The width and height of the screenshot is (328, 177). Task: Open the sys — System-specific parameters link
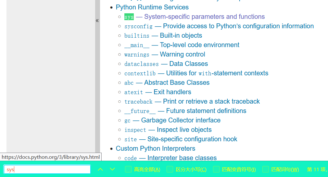[195, 17]
